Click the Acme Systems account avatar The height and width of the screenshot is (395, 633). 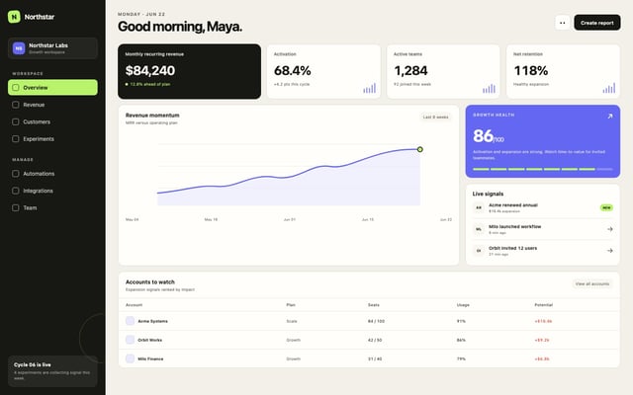pyautogui.click(x=130, y=321)
